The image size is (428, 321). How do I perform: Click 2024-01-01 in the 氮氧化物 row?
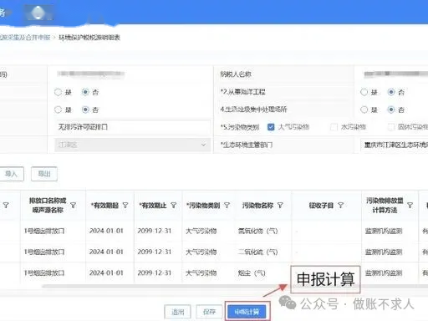click(x=106, y=231)
